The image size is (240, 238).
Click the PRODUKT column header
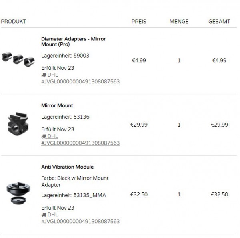[x=13, y=22]
